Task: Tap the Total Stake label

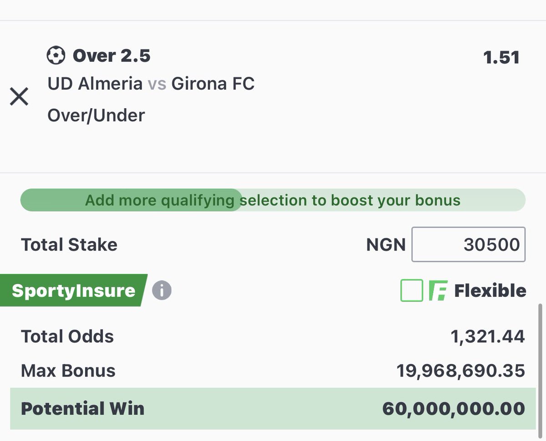Action: click(x=69, y=245)
